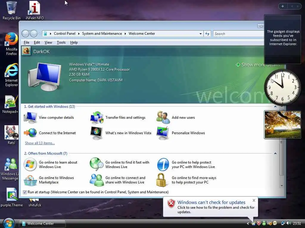This screenshot has height=228, width=305.
Task: Select the Windows Live learn about flag icon
Action: pos(30,164)
